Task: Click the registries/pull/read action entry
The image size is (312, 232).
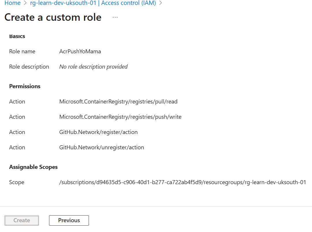Action: coord(118,102)
